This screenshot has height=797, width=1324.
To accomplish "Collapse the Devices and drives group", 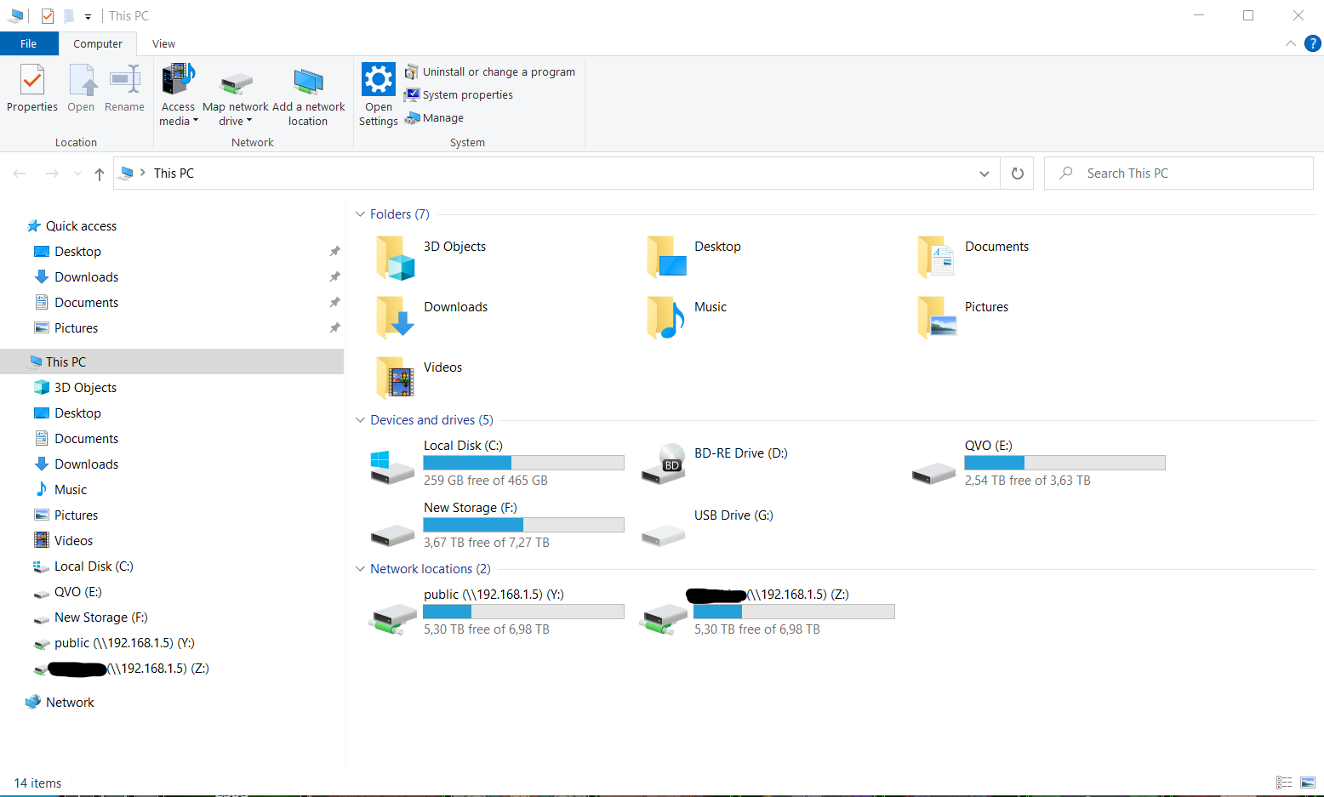I will (360, 420).
